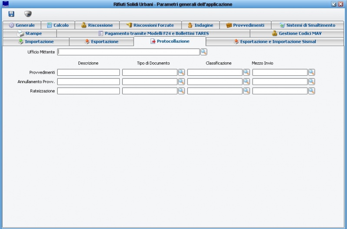Switch to Provvedimenti tab
347x229 pixels.
pos(246,25)
